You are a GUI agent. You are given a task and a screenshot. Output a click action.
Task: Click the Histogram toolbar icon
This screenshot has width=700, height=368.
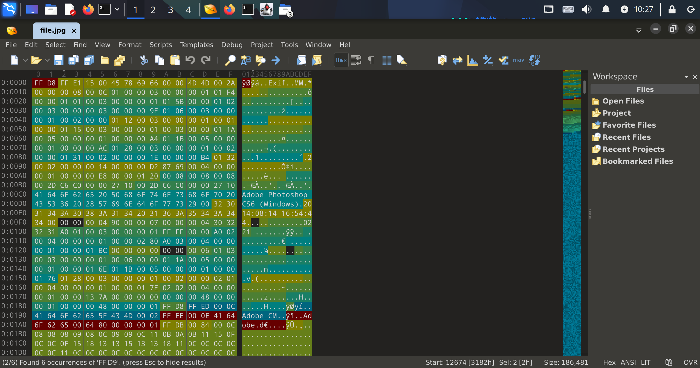coord(473,60)
